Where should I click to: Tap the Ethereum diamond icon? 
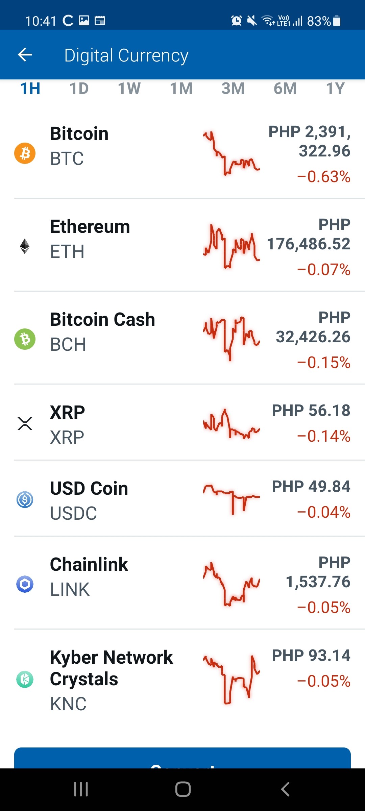pyautogui.click(x=25, y=246)
